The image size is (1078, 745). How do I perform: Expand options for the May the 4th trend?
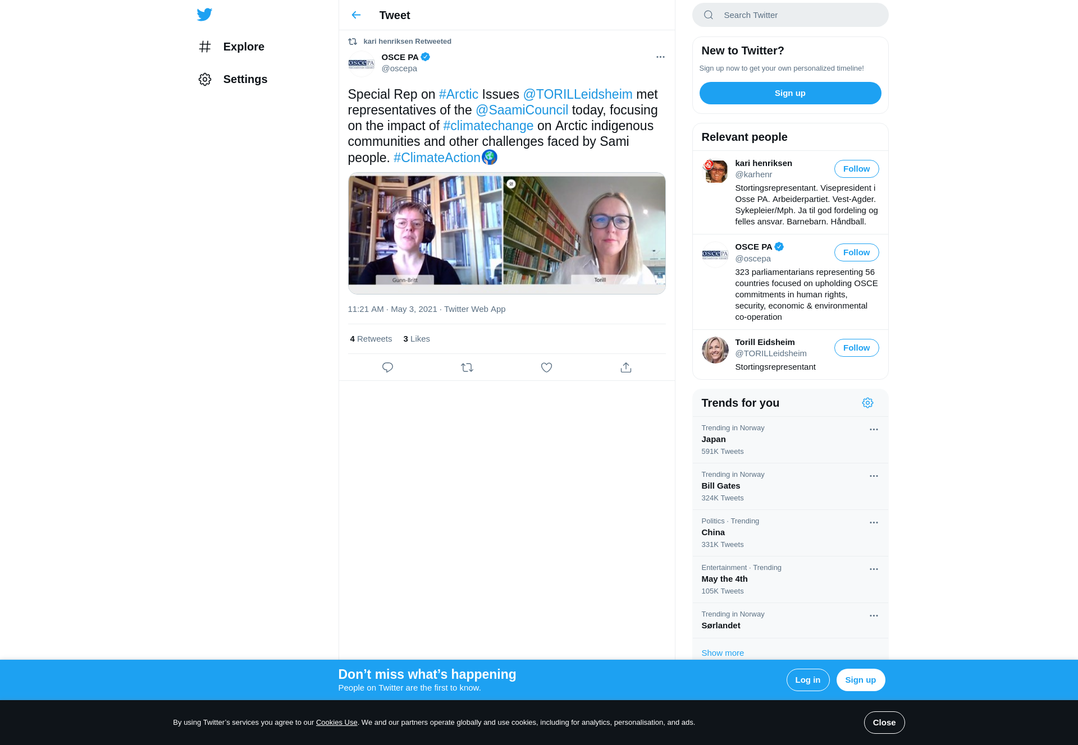[x=874, y=569]
